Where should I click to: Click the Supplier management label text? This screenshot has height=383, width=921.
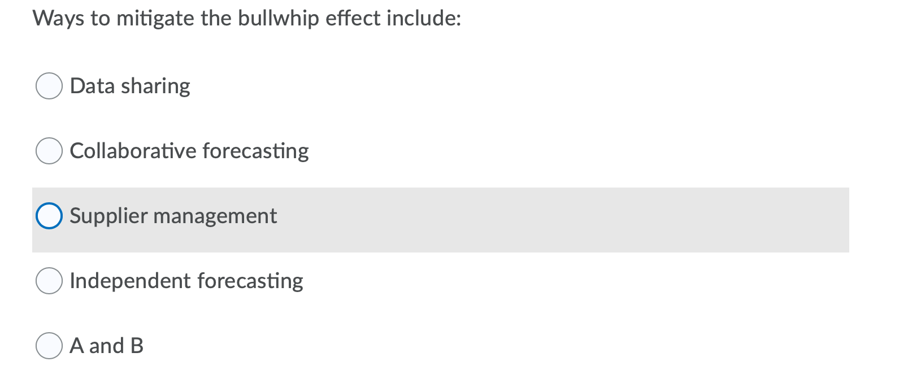click(x=173, y=216)
